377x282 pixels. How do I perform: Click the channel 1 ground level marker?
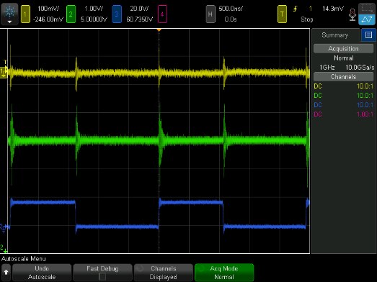coord(4,72)
